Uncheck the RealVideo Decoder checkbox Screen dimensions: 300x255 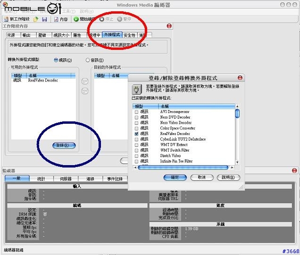point(136,134)
